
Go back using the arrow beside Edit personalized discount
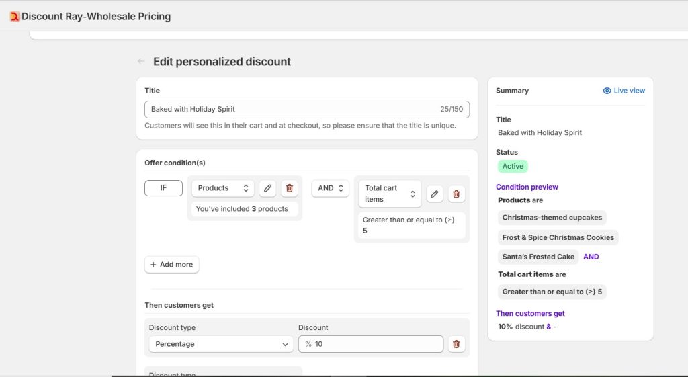tap(141, 61)
